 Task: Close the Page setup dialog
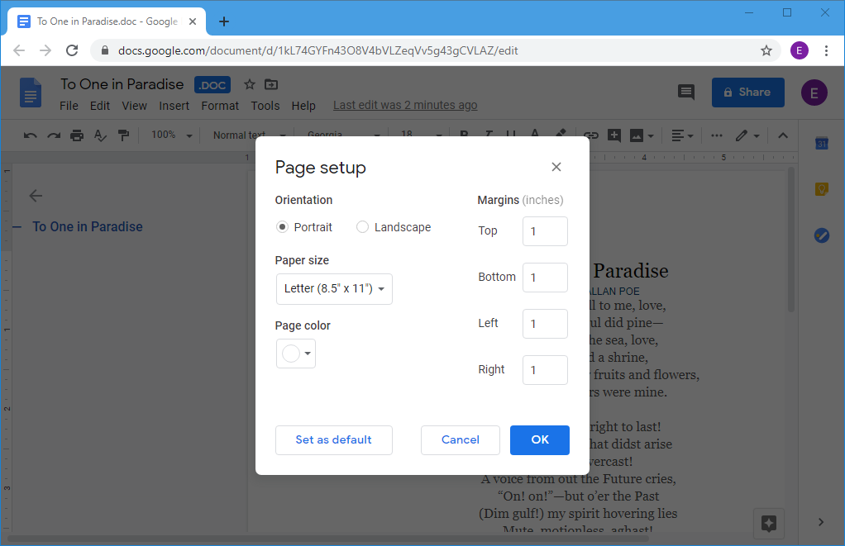(x=556, y=167)
